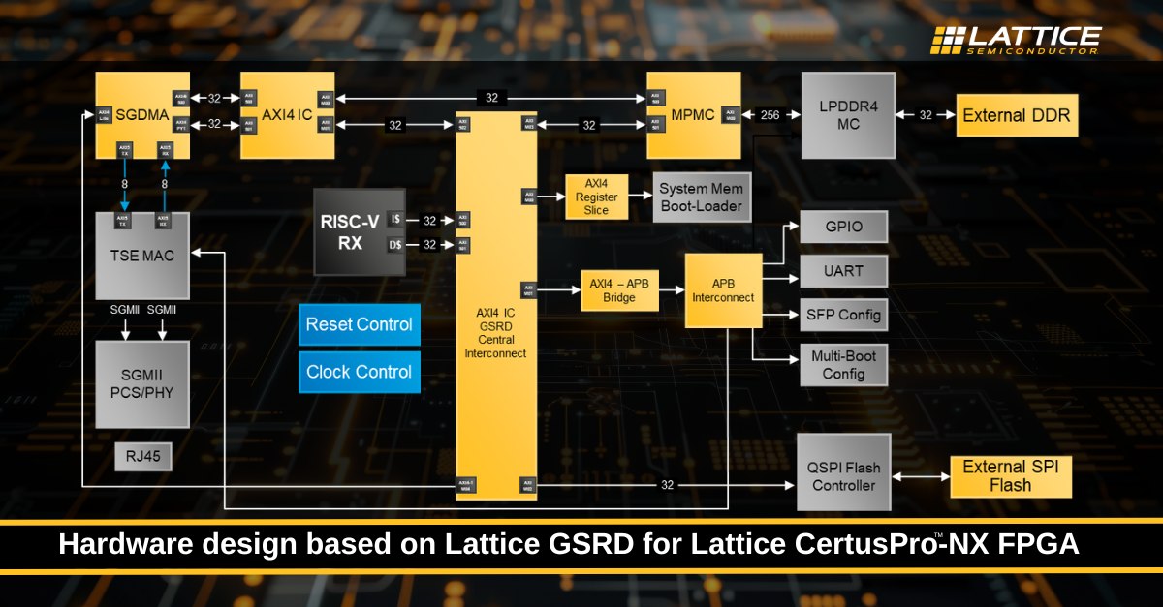Click the Reset Control block
Screen dimensions: 1163x607
click(360, 325)
